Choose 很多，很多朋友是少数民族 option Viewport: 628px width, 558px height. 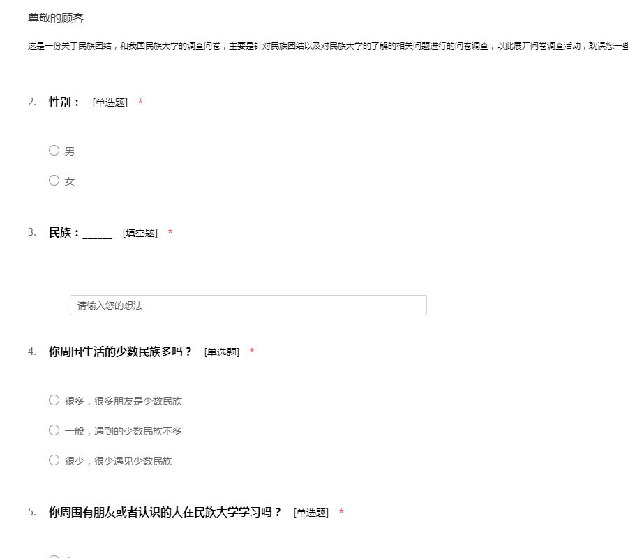pyautogui.click(x=54, y=400)
